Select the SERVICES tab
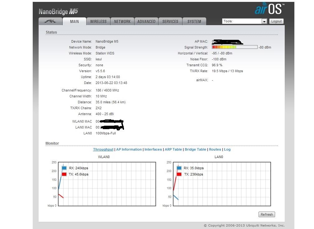314x229 pixels. [170, 21]
